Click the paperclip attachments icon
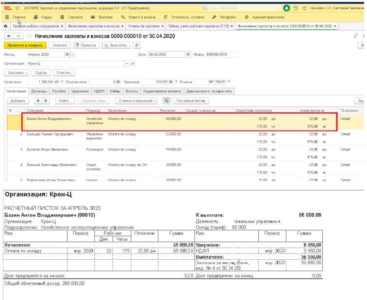This screenshot has width=367, height=300. point(137,45)
